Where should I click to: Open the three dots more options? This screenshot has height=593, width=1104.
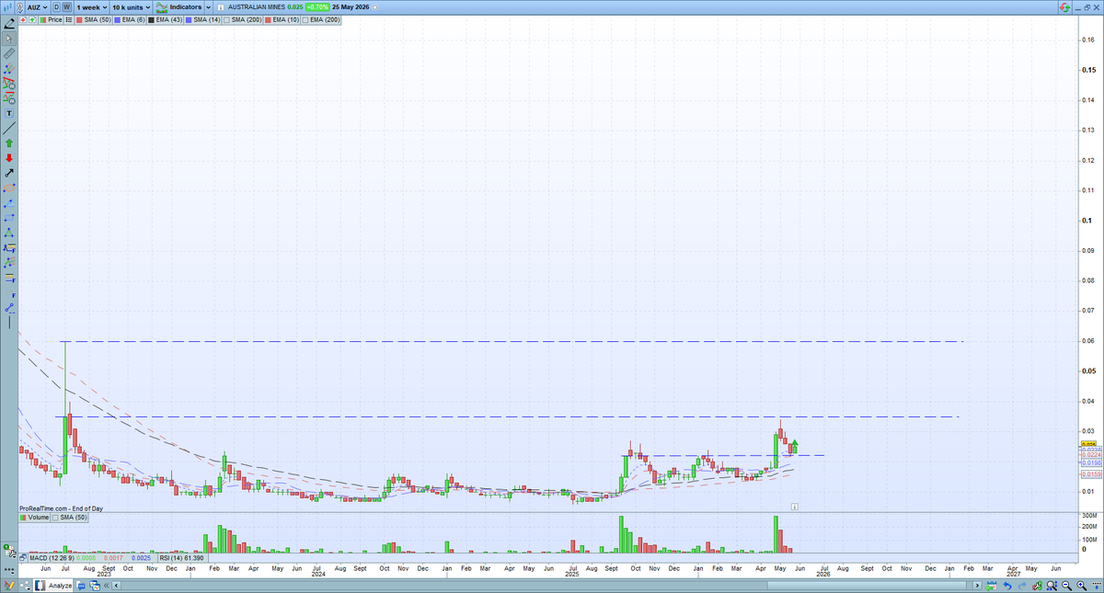click(x=8, y=570)
